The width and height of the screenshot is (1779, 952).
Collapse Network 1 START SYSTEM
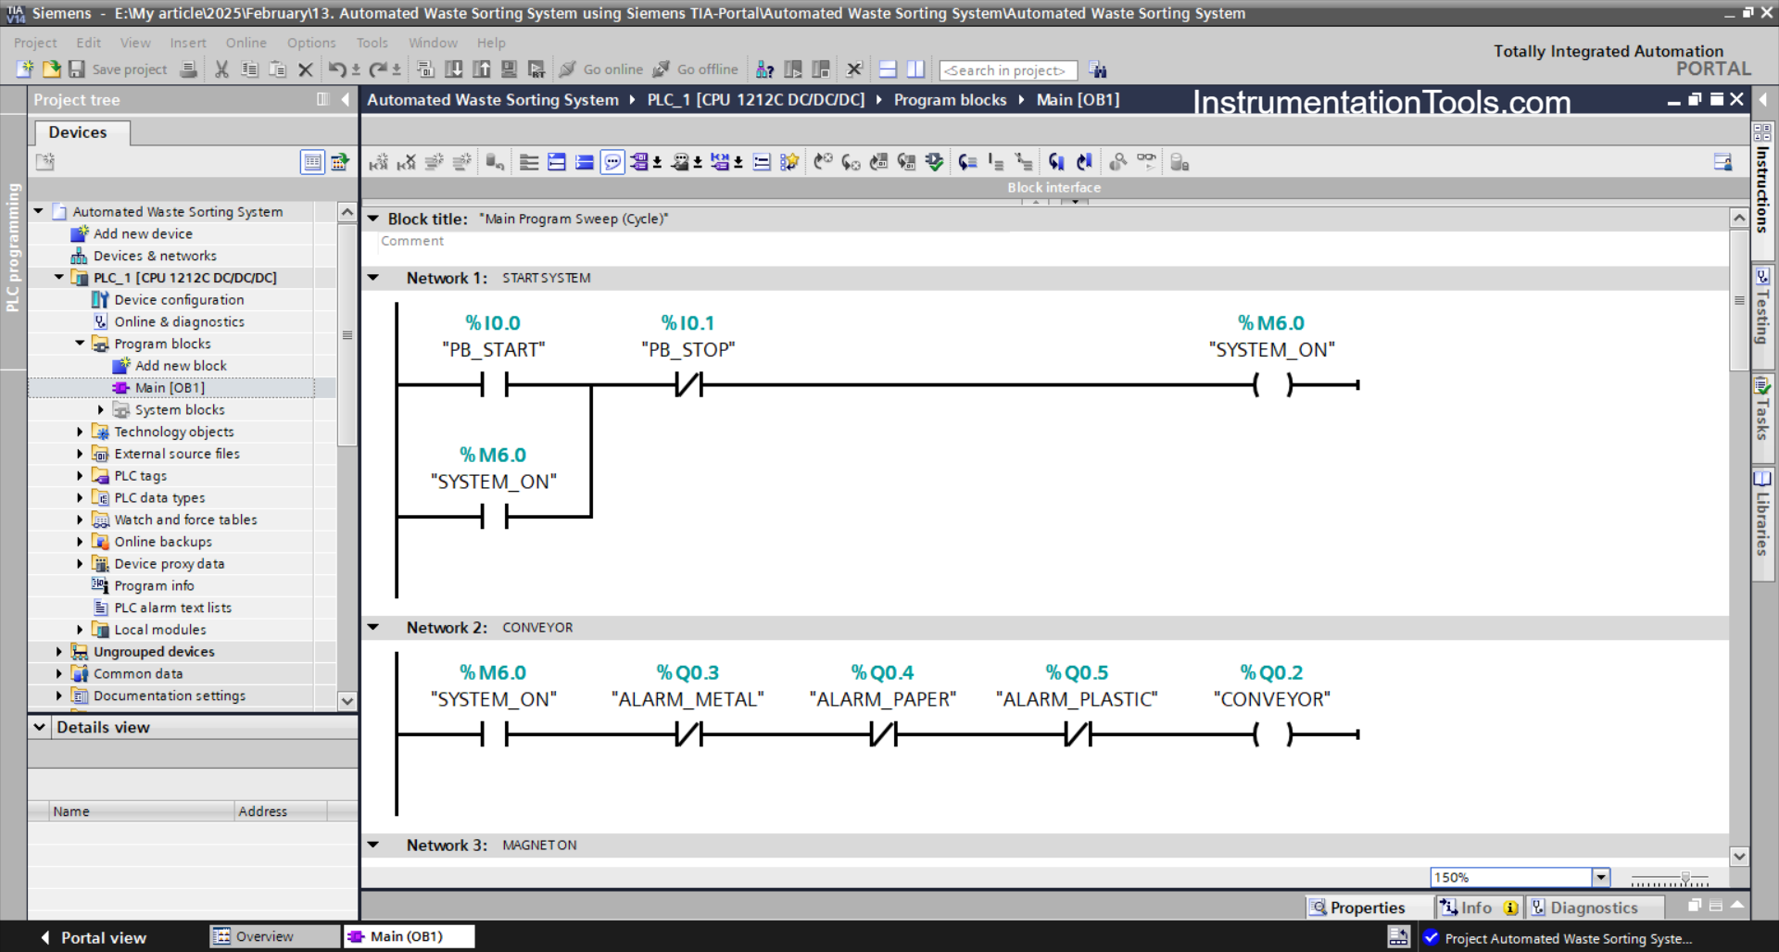pos(373,277)
